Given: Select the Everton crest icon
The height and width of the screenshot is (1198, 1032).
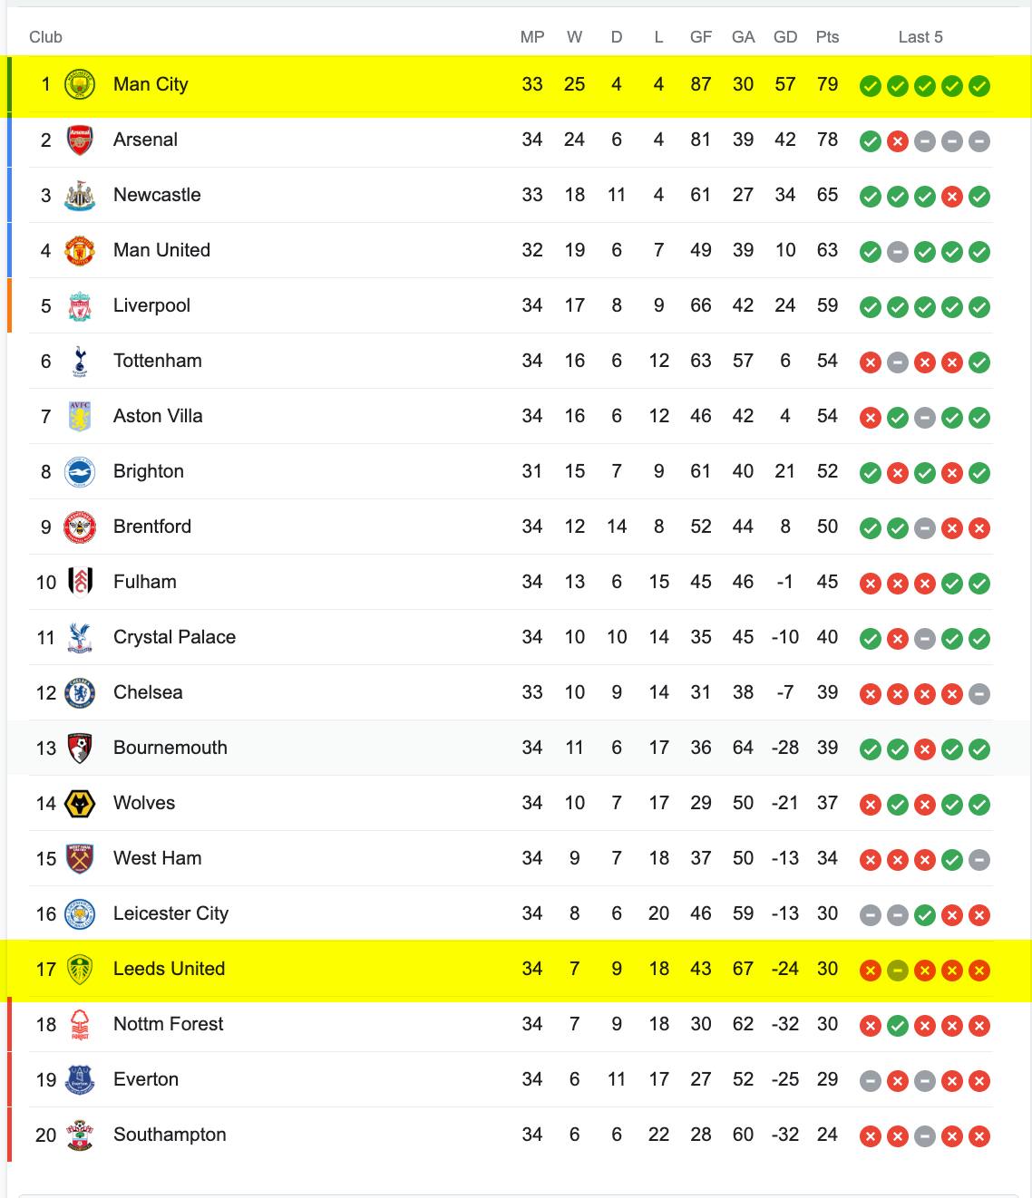Looking at the screenshot, I should click(80, 1080).
